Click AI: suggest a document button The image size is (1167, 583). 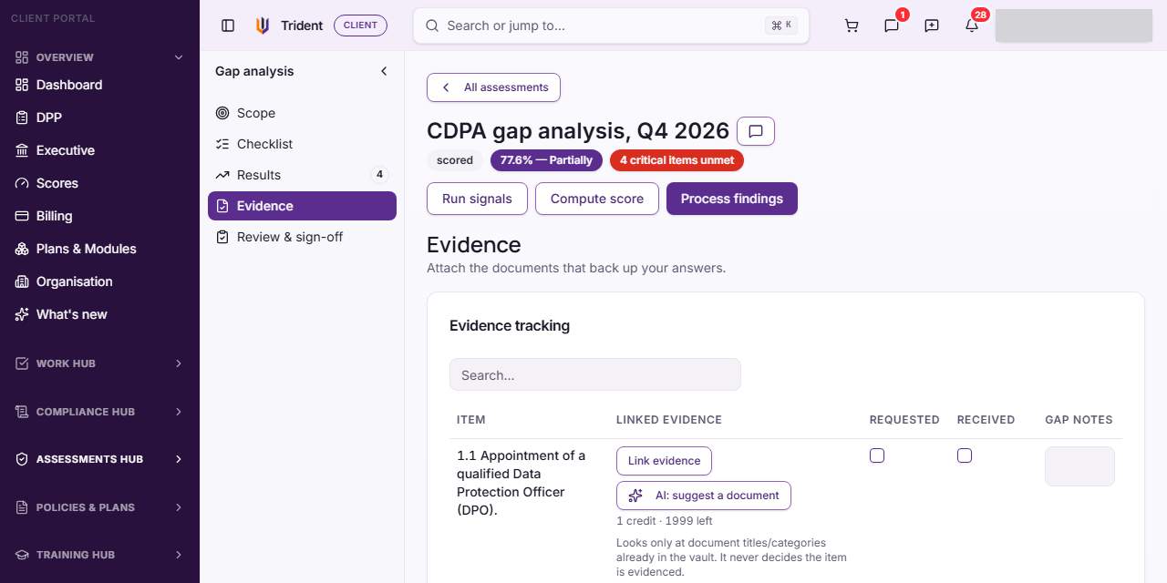(704, 496)
